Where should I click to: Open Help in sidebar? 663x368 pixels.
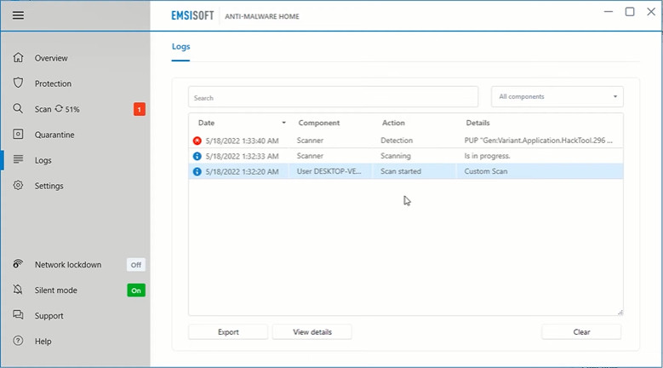[x=43, y=342]
